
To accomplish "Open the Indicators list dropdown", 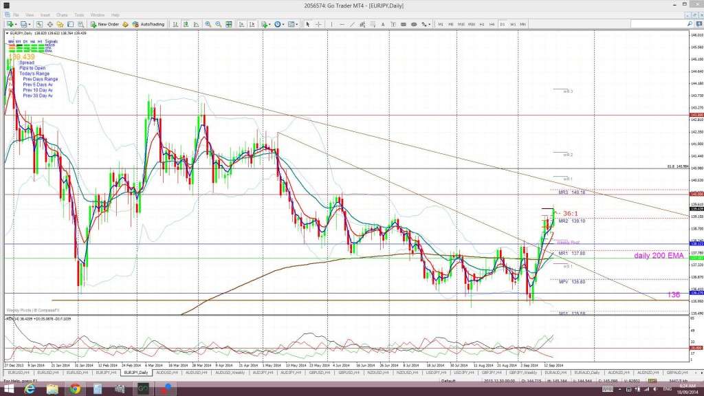I will [265, 24].
